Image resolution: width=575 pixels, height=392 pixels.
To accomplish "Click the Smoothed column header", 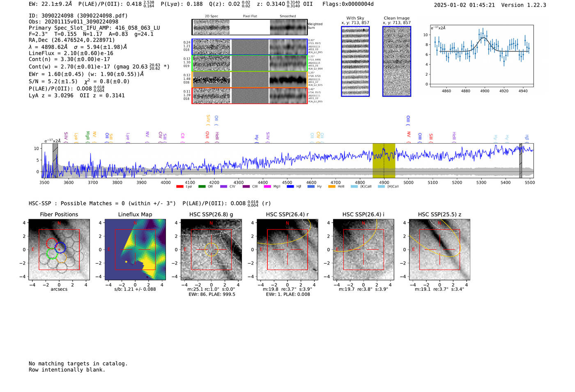I will [x=287, y=16].
